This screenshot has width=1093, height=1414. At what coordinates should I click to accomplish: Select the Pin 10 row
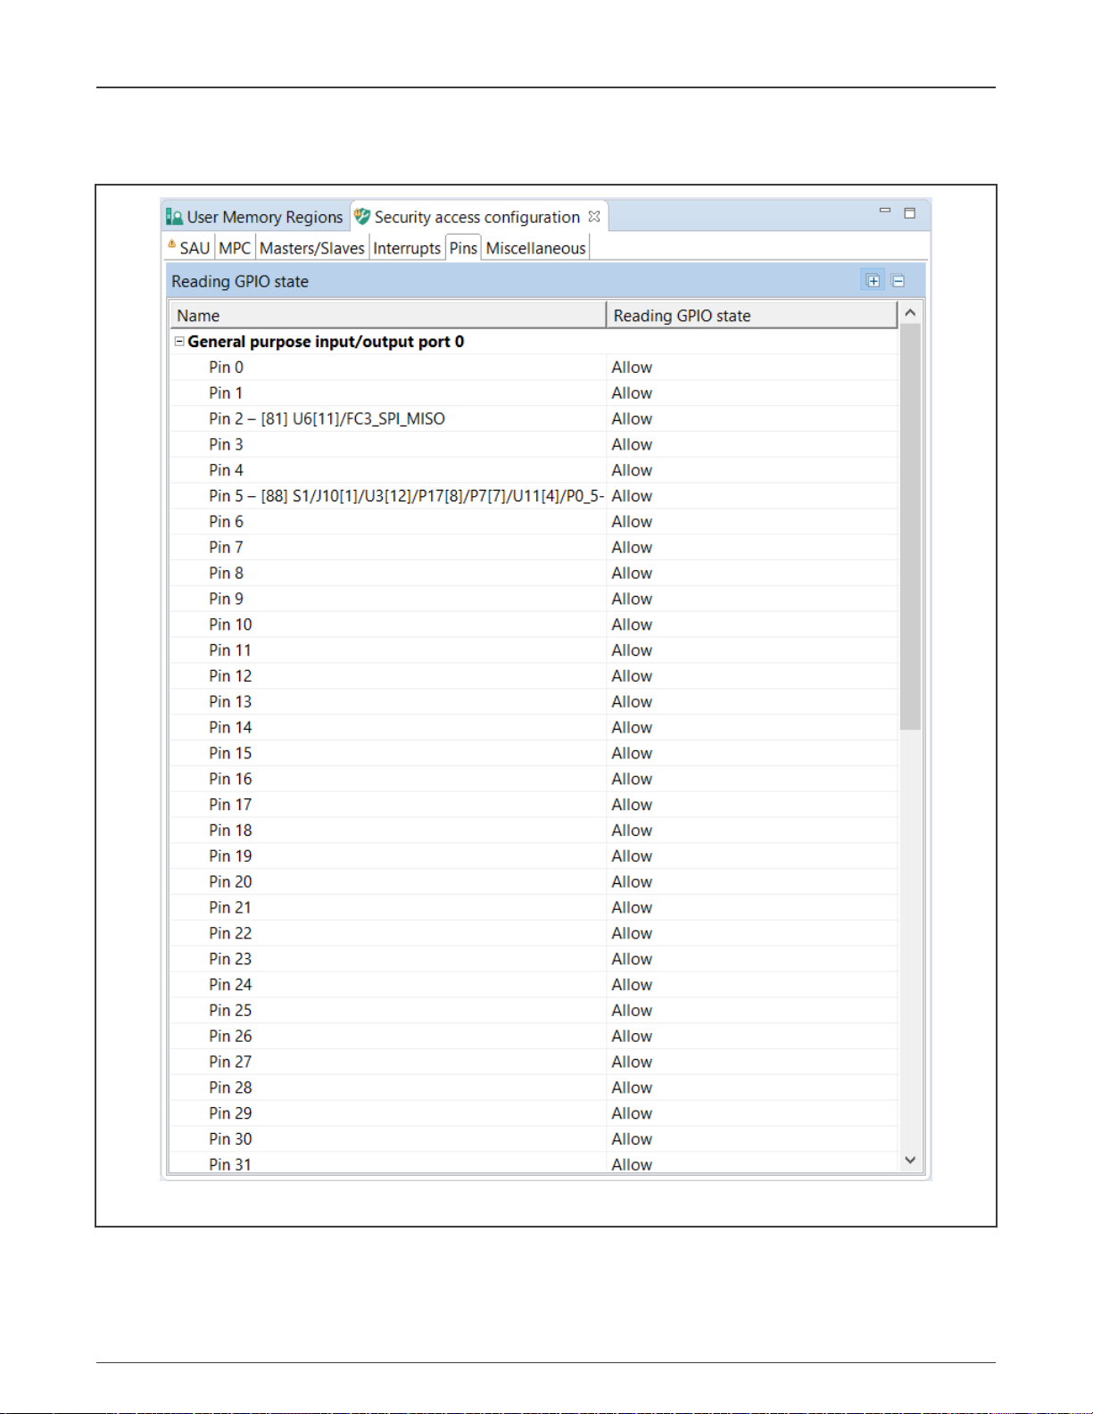pos(534,624)
